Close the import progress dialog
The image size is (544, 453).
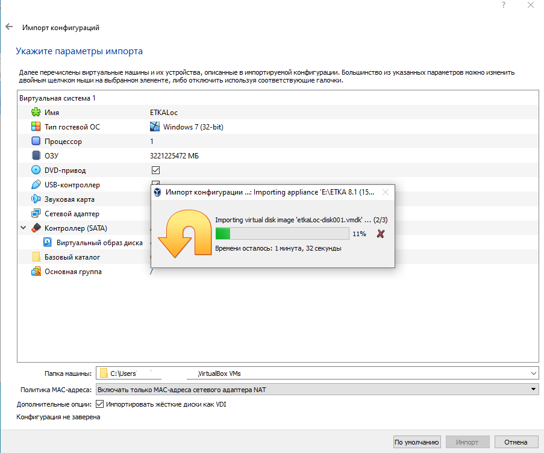385,192
